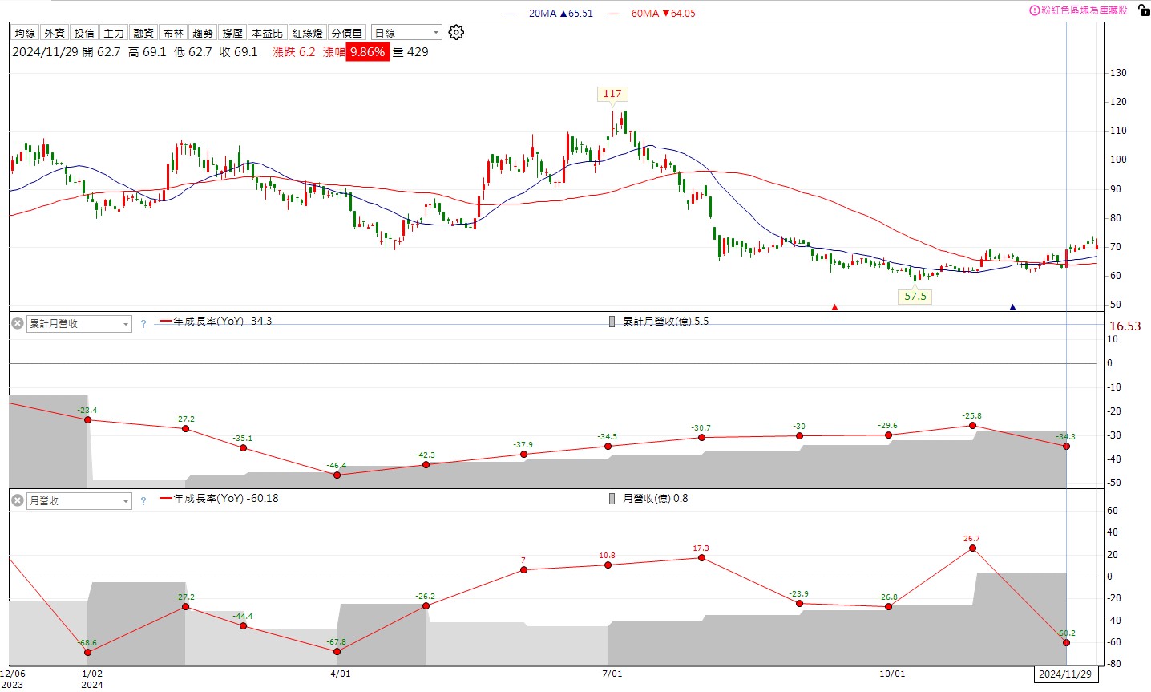The image size is (1151, 692).
Task: Toggle the 均線 moving average overlay
Action: 25,33
